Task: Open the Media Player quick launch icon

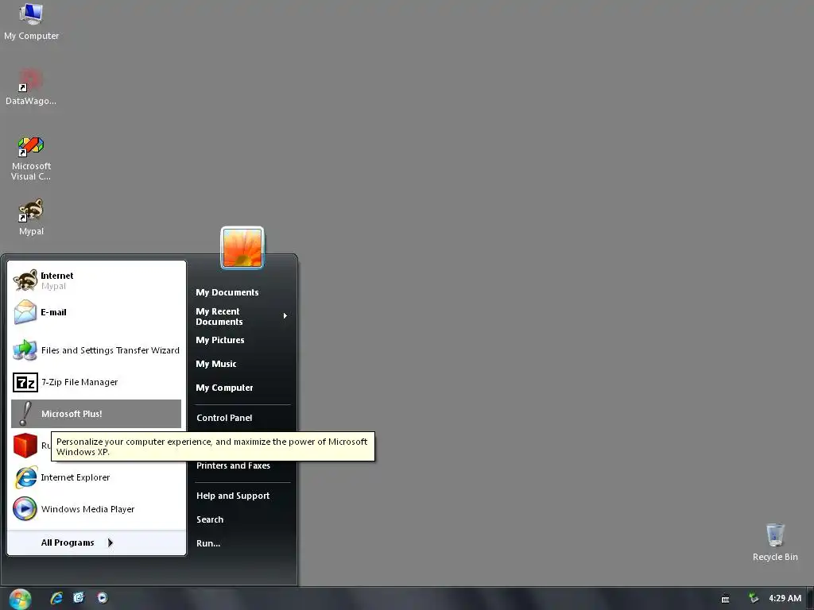Action: pyautogui.click(x=103, y=598)
